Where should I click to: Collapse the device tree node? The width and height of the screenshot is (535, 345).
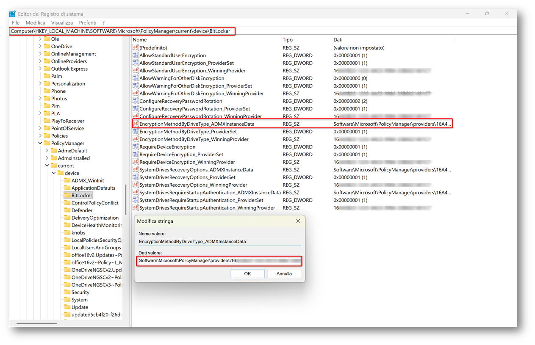pos(54,173)
